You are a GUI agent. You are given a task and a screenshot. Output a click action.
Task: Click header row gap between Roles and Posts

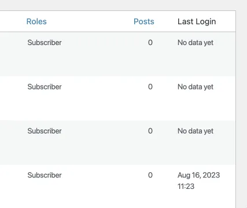point(90,21)
